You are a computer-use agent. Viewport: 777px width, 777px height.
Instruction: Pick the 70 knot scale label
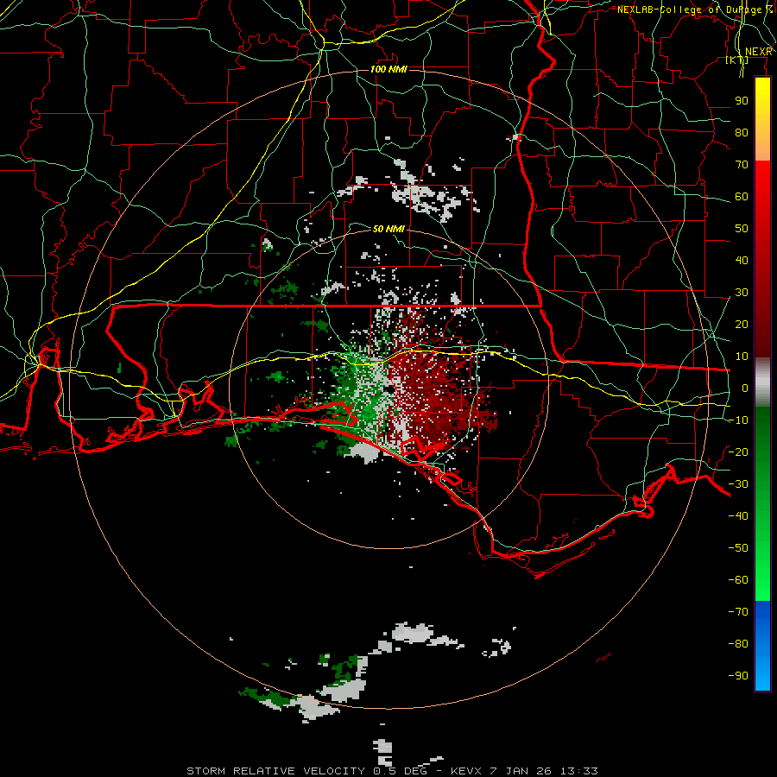click(x=742, y=165)
